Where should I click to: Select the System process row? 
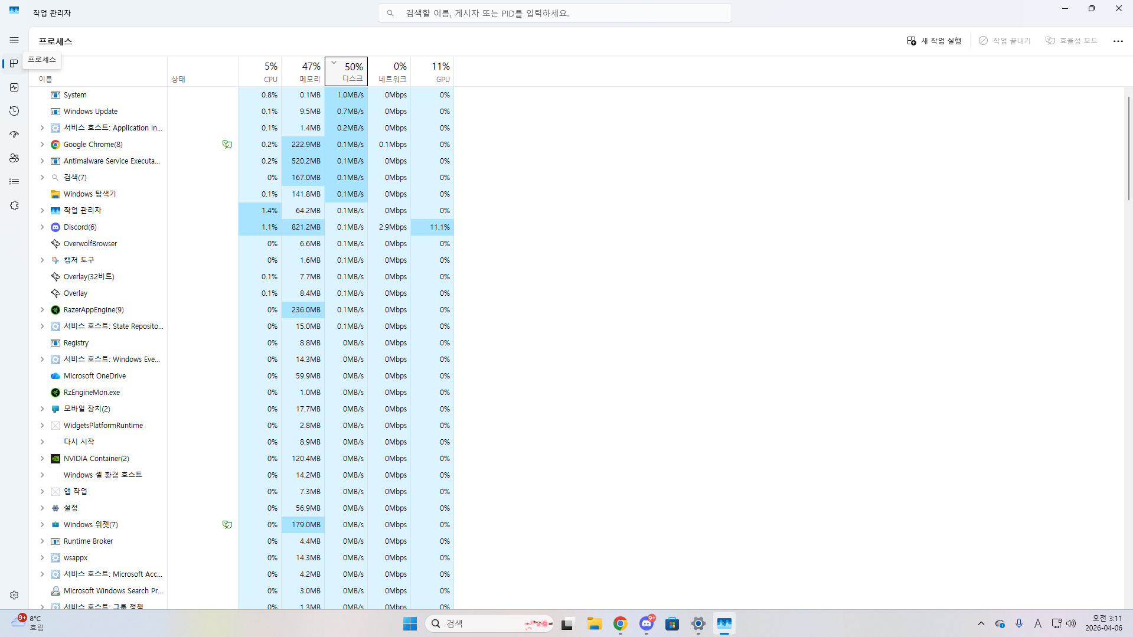241,95
